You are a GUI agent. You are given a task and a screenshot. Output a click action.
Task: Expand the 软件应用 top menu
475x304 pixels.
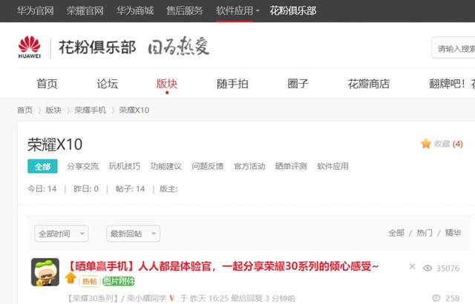[x=237, y=11]
